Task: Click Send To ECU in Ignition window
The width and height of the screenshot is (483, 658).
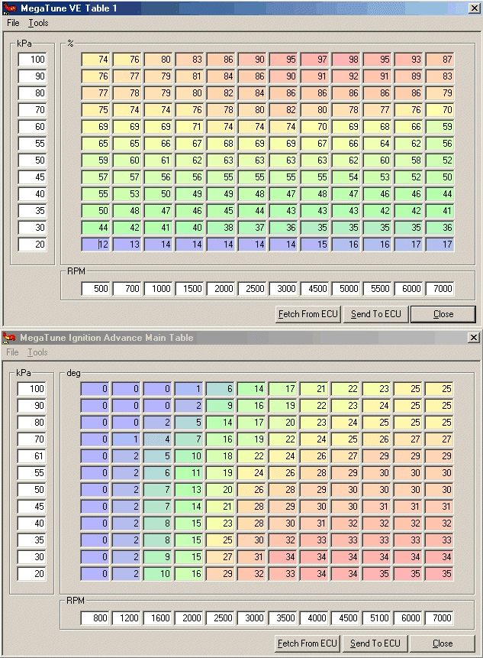Action: (375, 643)
